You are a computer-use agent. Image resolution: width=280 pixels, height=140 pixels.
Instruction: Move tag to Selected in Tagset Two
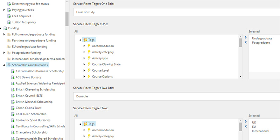[246, 121]
